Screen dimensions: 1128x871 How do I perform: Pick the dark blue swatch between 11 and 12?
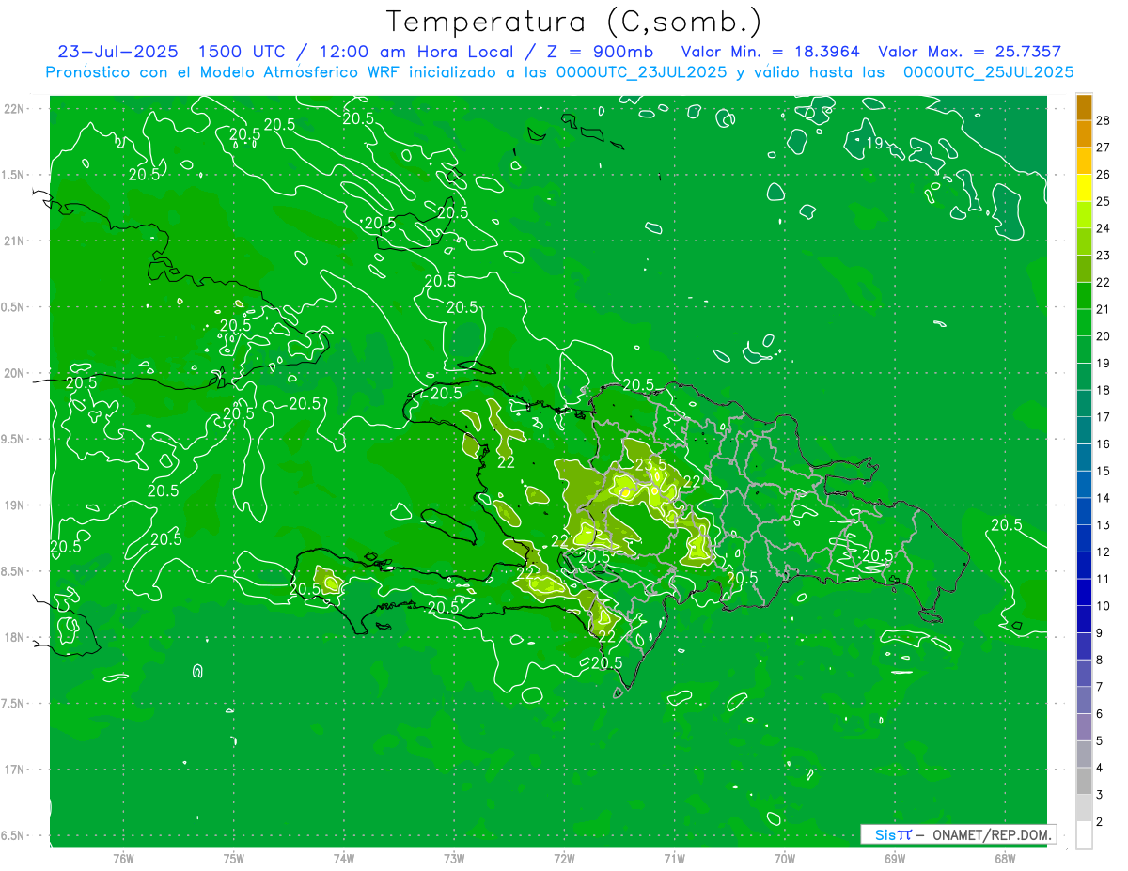(1084, 565)
